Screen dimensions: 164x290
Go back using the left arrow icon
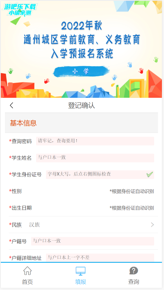(x=12, y=105)
